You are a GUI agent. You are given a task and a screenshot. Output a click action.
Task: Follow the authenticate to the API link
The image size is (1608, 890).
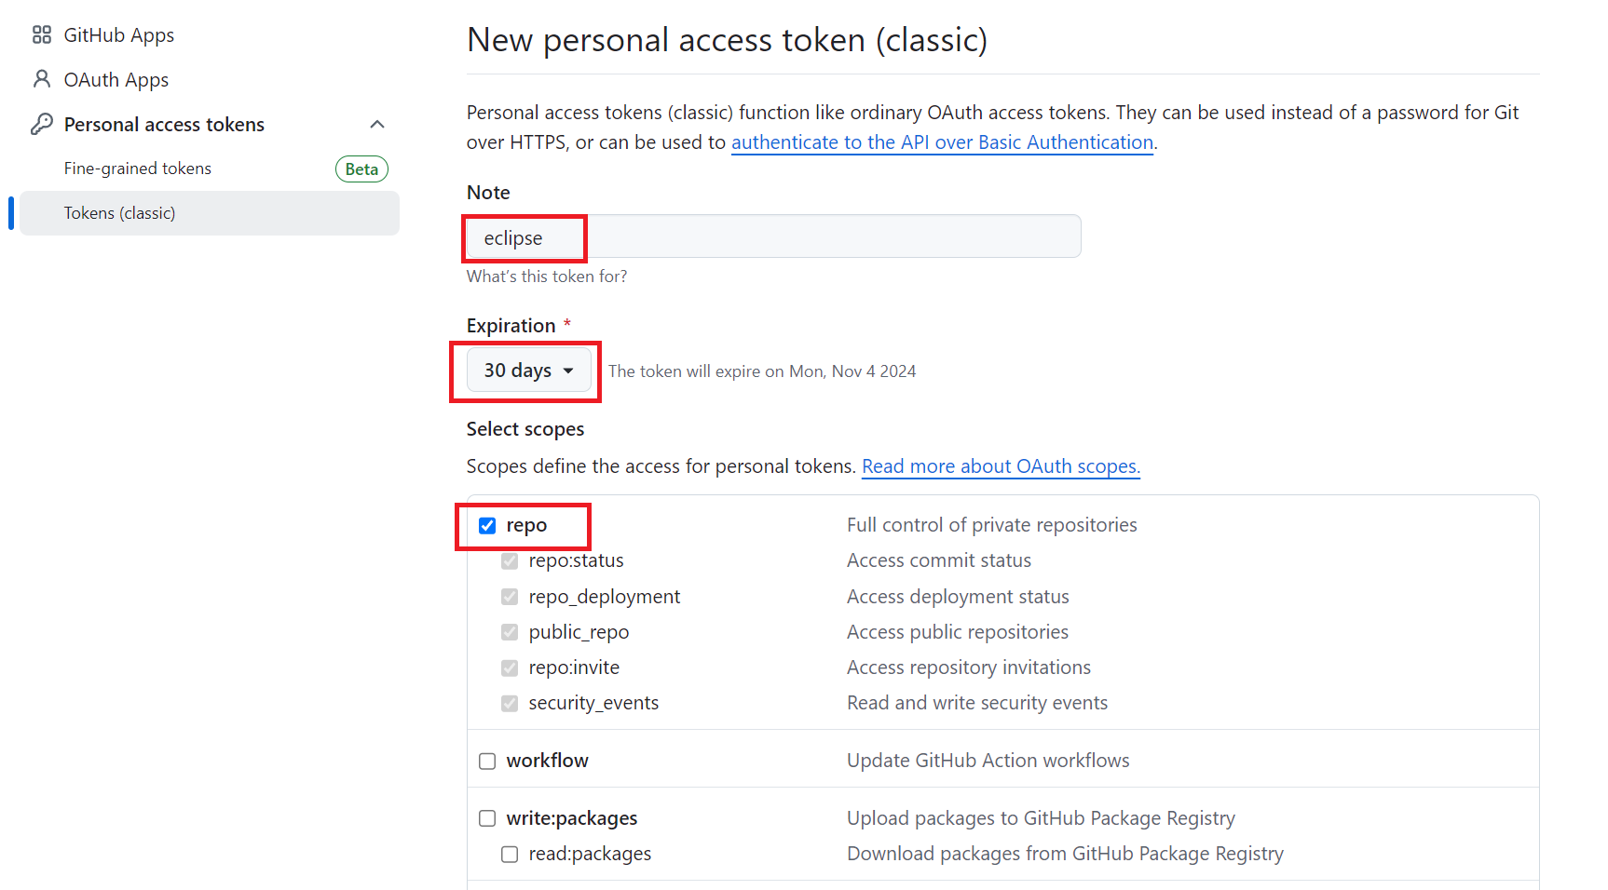coord(942,142)
